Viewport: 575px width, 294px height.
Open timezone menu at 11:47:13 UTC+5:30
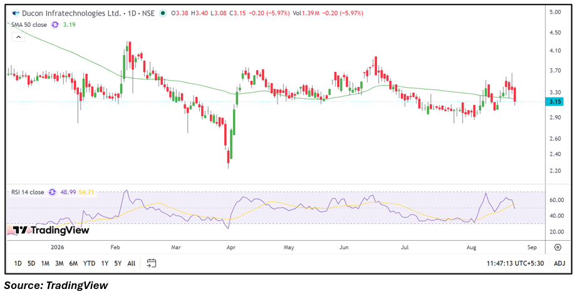[515, 263]
